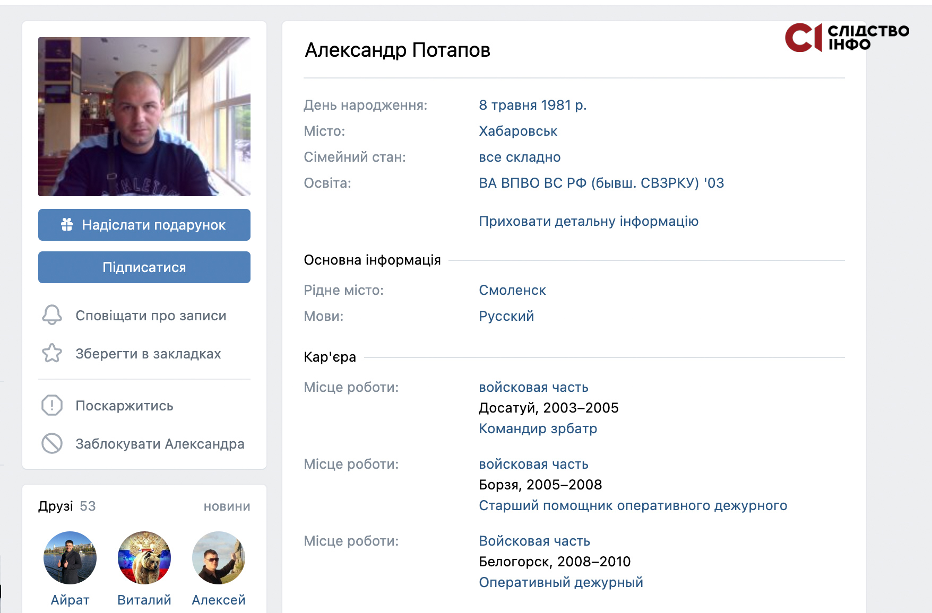Open friend Айрат's avatar
The height and width of the screenshot is (613, 932).
point(70,558)
